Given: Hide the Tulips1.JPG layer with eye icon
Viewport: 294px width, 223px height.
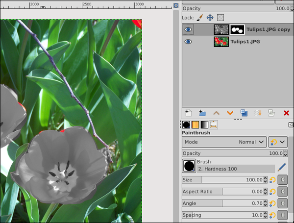Looking at the screenshot, I should [188, 42].
